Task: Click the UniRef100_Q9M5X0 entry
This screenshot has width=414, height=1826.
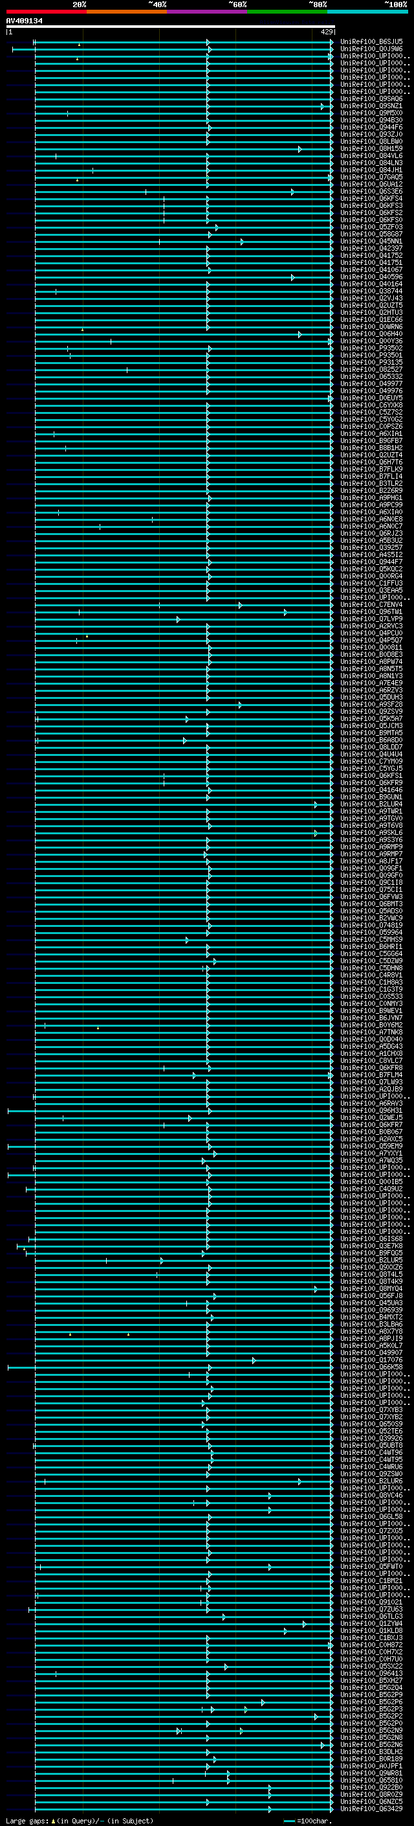Action: click(371, 113)
